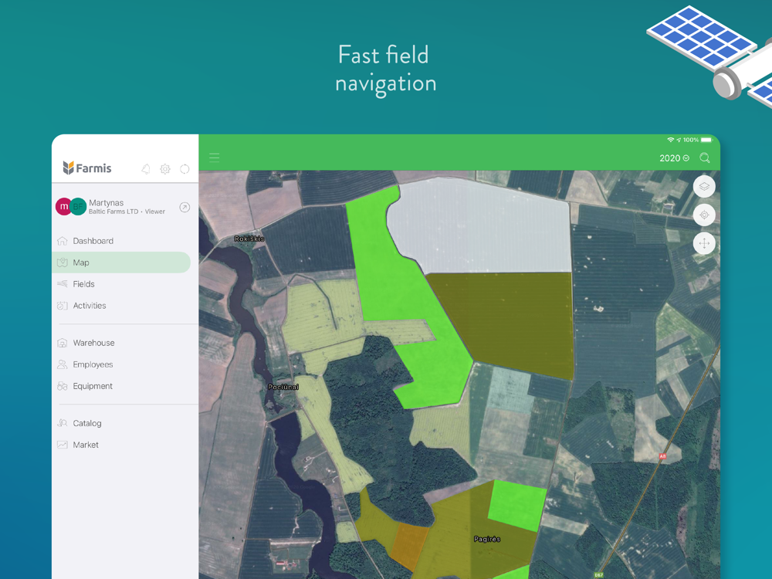Screen dimensions: 772x579
Task: Open the map layers button
Action: 704,187
